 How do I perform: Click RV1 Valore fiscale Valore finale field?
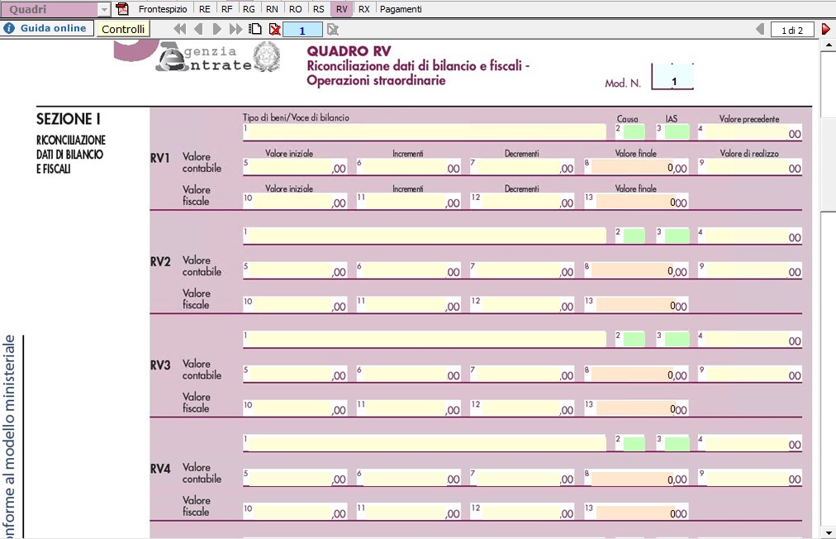[x=636, y=201]
